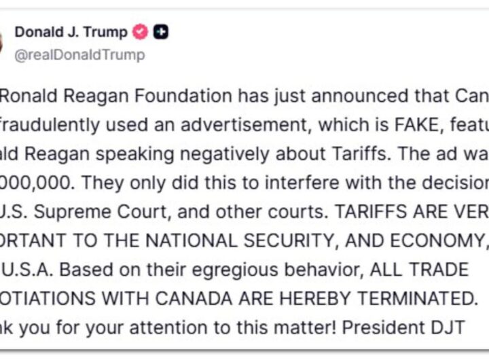489x360 pixels.
Task: Click the red verified checkmark badge
Action: coord(140,32)
